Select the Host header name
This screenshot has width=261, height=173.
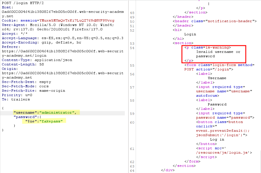(x=7, y=8)
